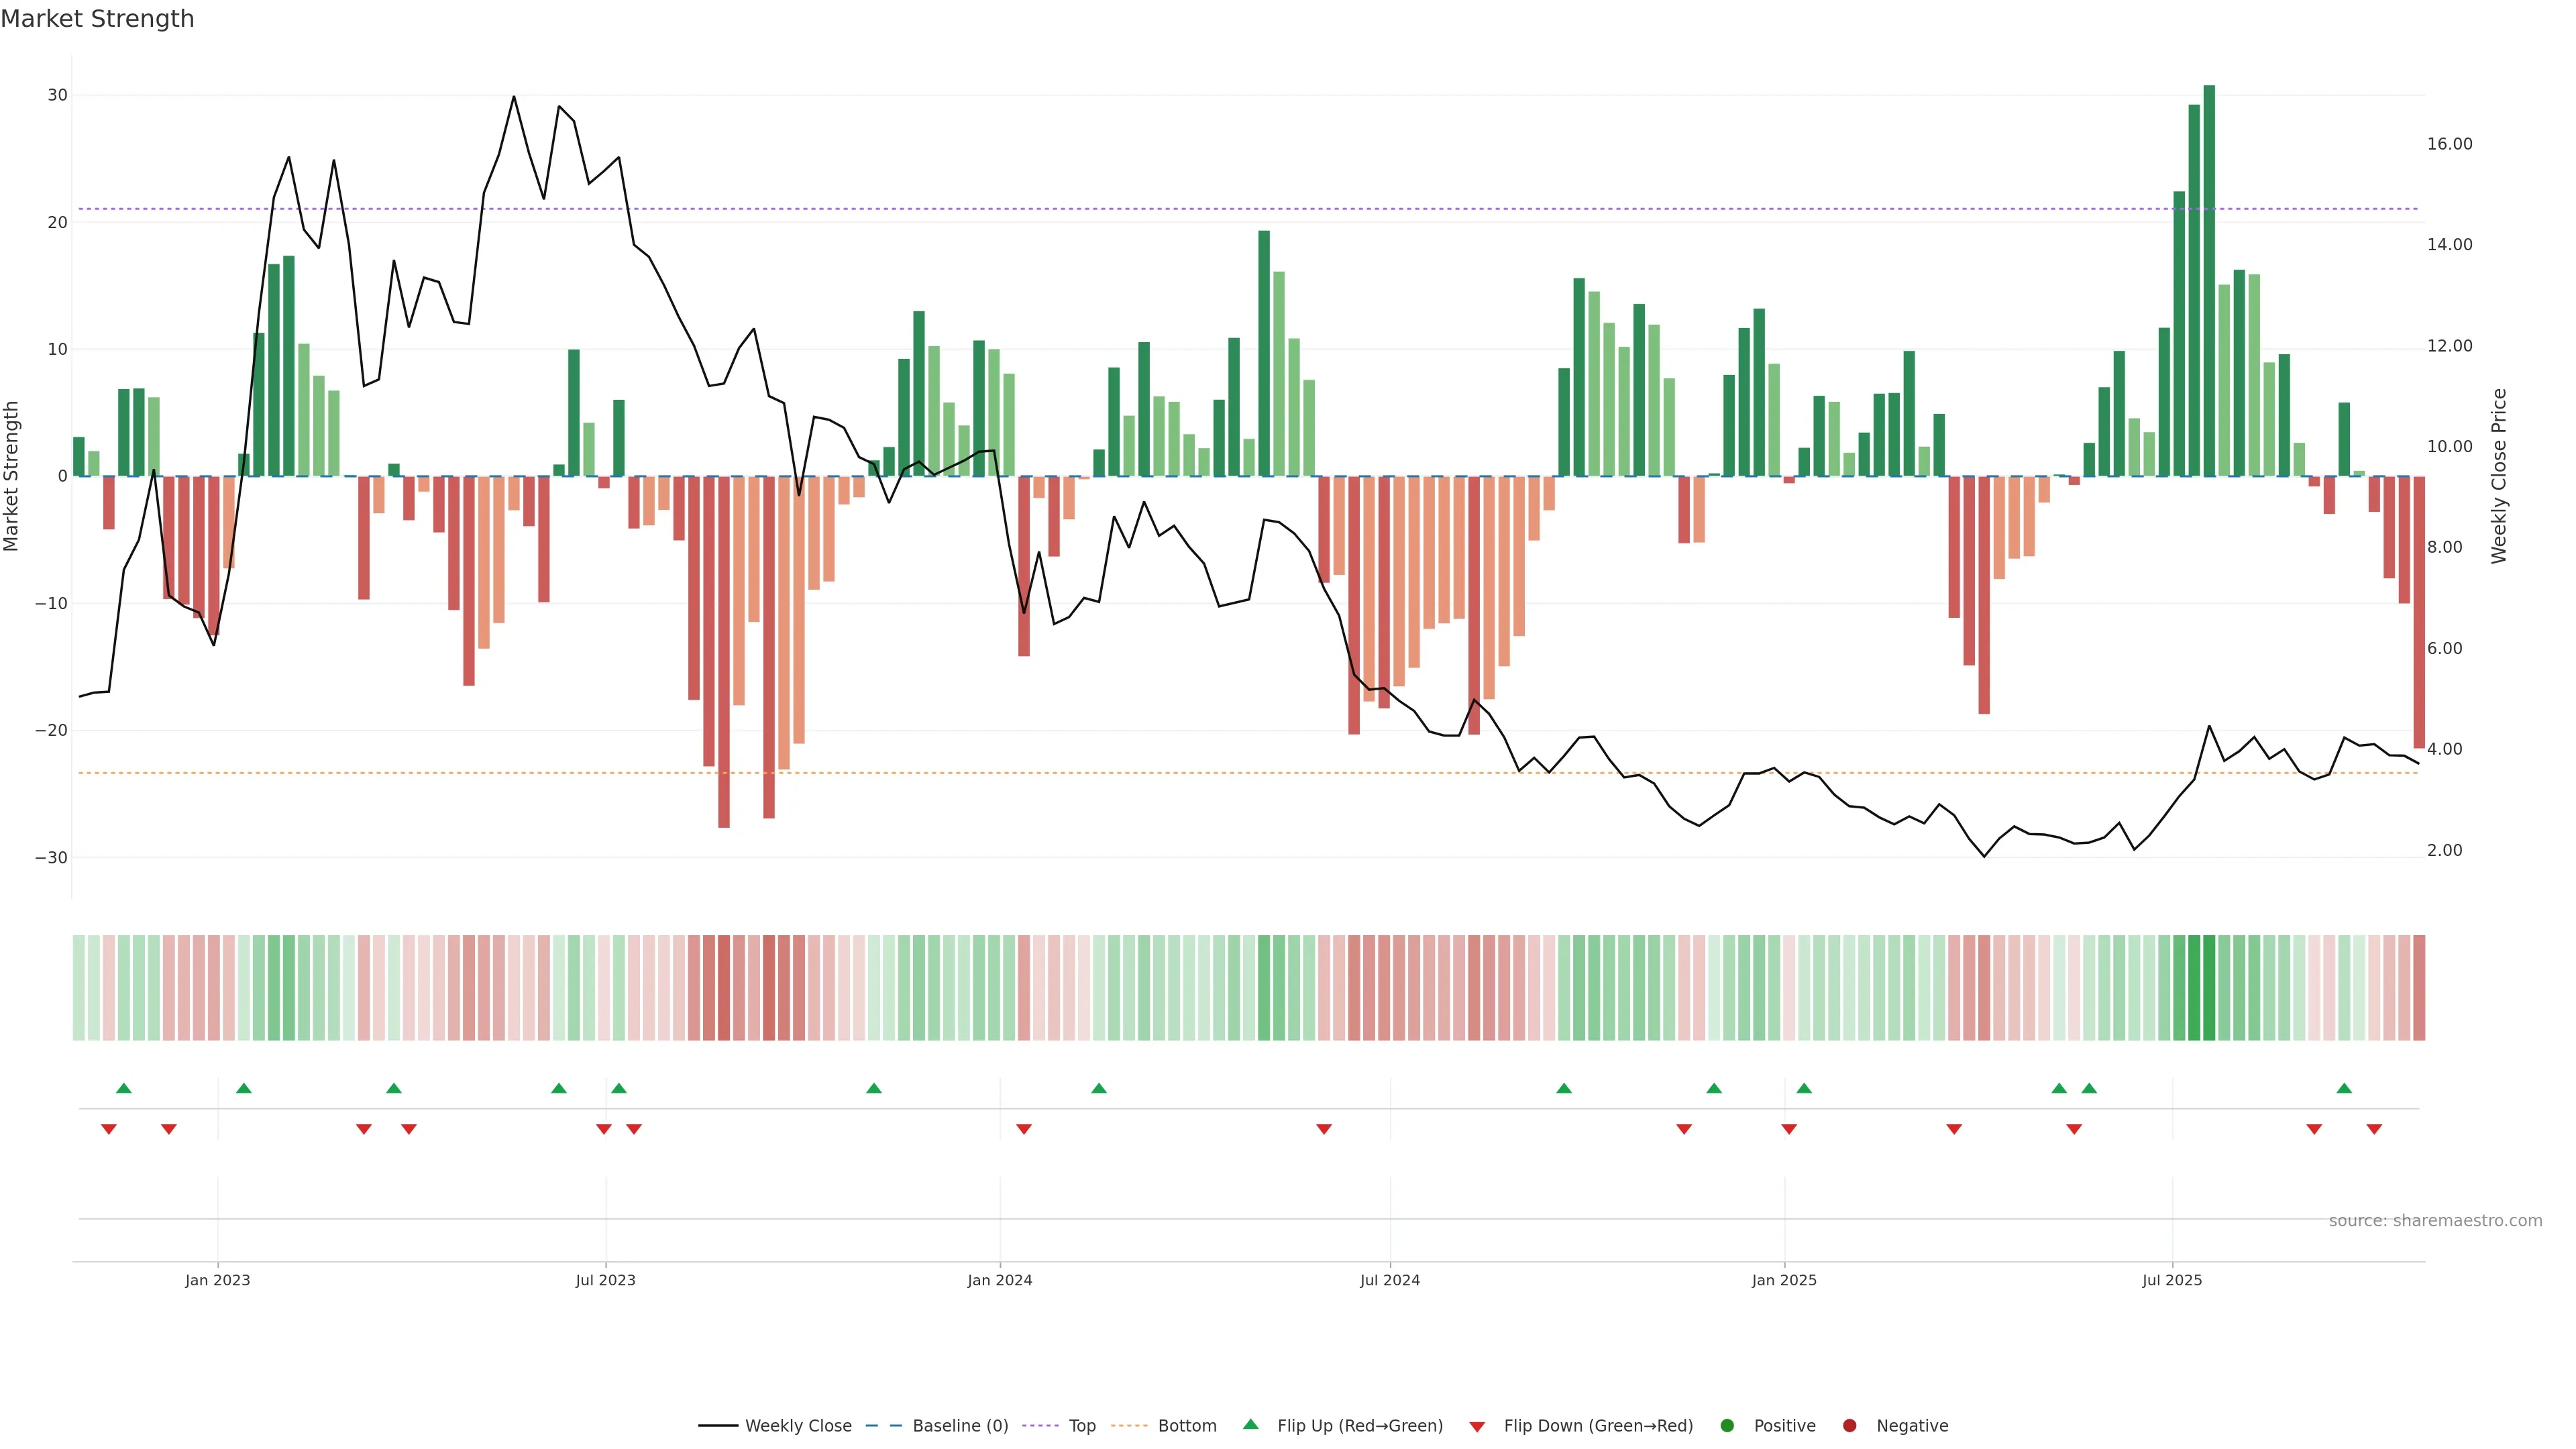Click the flip-up triangle between Jan 2024 and Jul 2024
The image size is (2576, 1449).
[1099, 1088]
